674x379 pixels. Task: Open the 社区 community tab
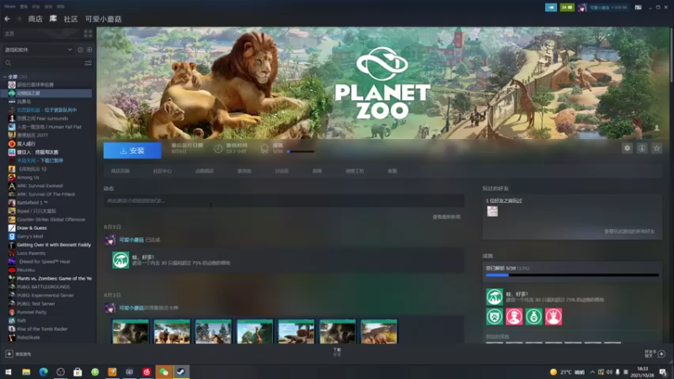[71, 19]
